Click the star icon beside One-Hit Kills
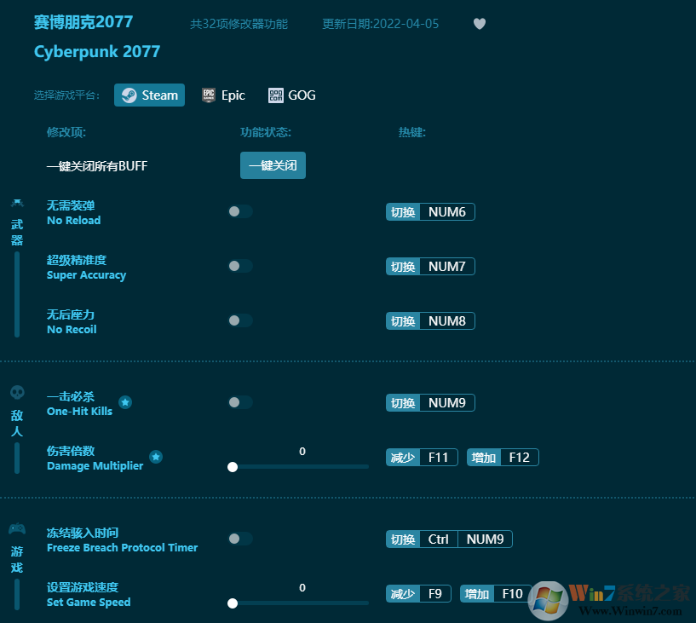696x623 pixels. click(124, 403)
